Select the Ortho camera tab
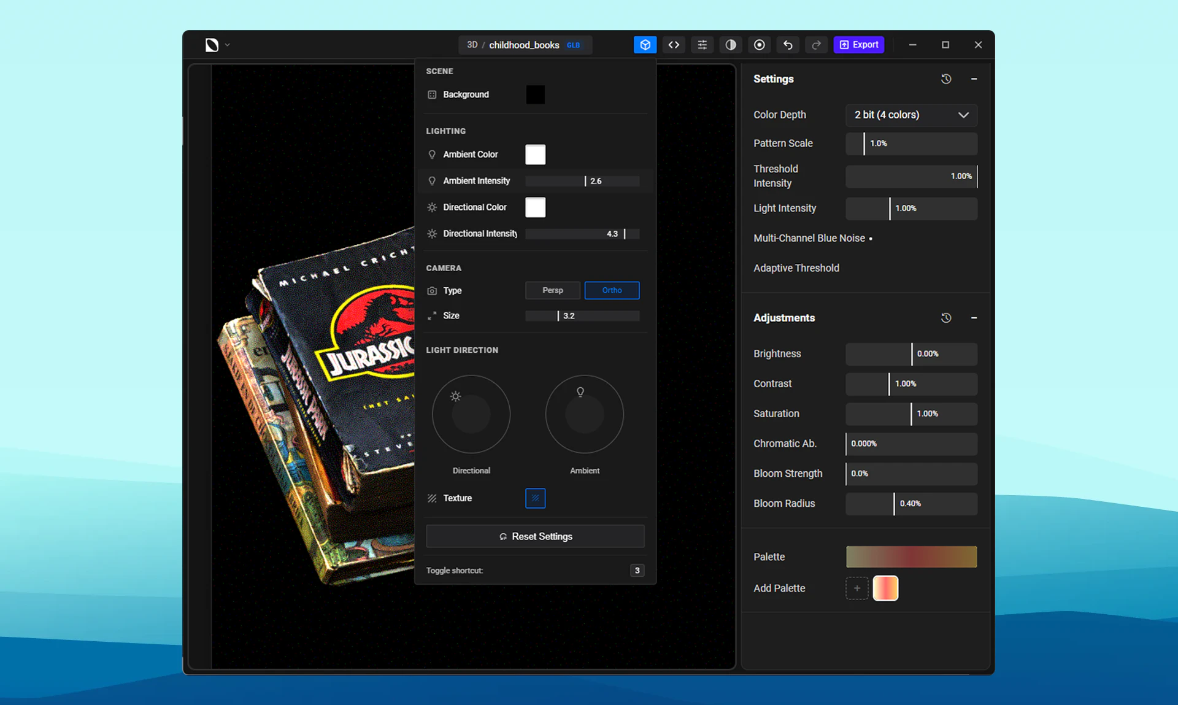Image resolution: width=1178 pixels, height=705 pixels. pyautogui.click(x=612, y=290)
